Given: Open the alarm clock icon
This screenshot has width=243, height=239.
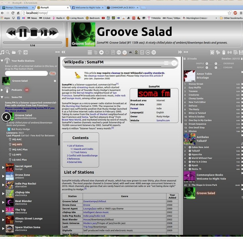Looking at the screenshot, I should tap(212, 52).
